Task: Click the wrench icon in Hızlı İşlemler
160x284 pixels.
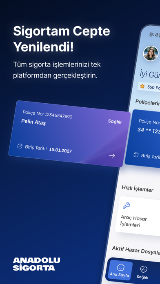Action: point(126,205)
